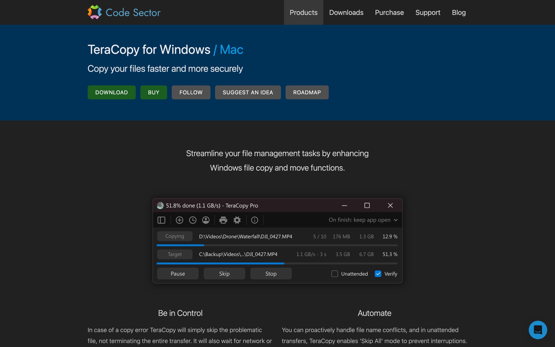The image size is (555, 347).
Task: Click the Target overall progress bar
Action: 277,263
